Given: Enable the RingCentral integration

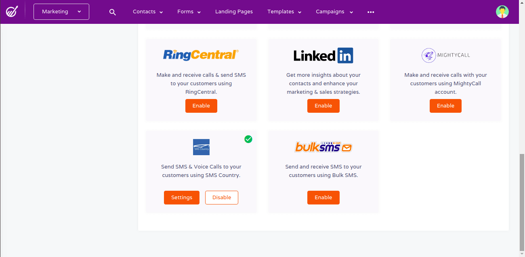Looking at the screenshot, I should click(x=201, y=105).
